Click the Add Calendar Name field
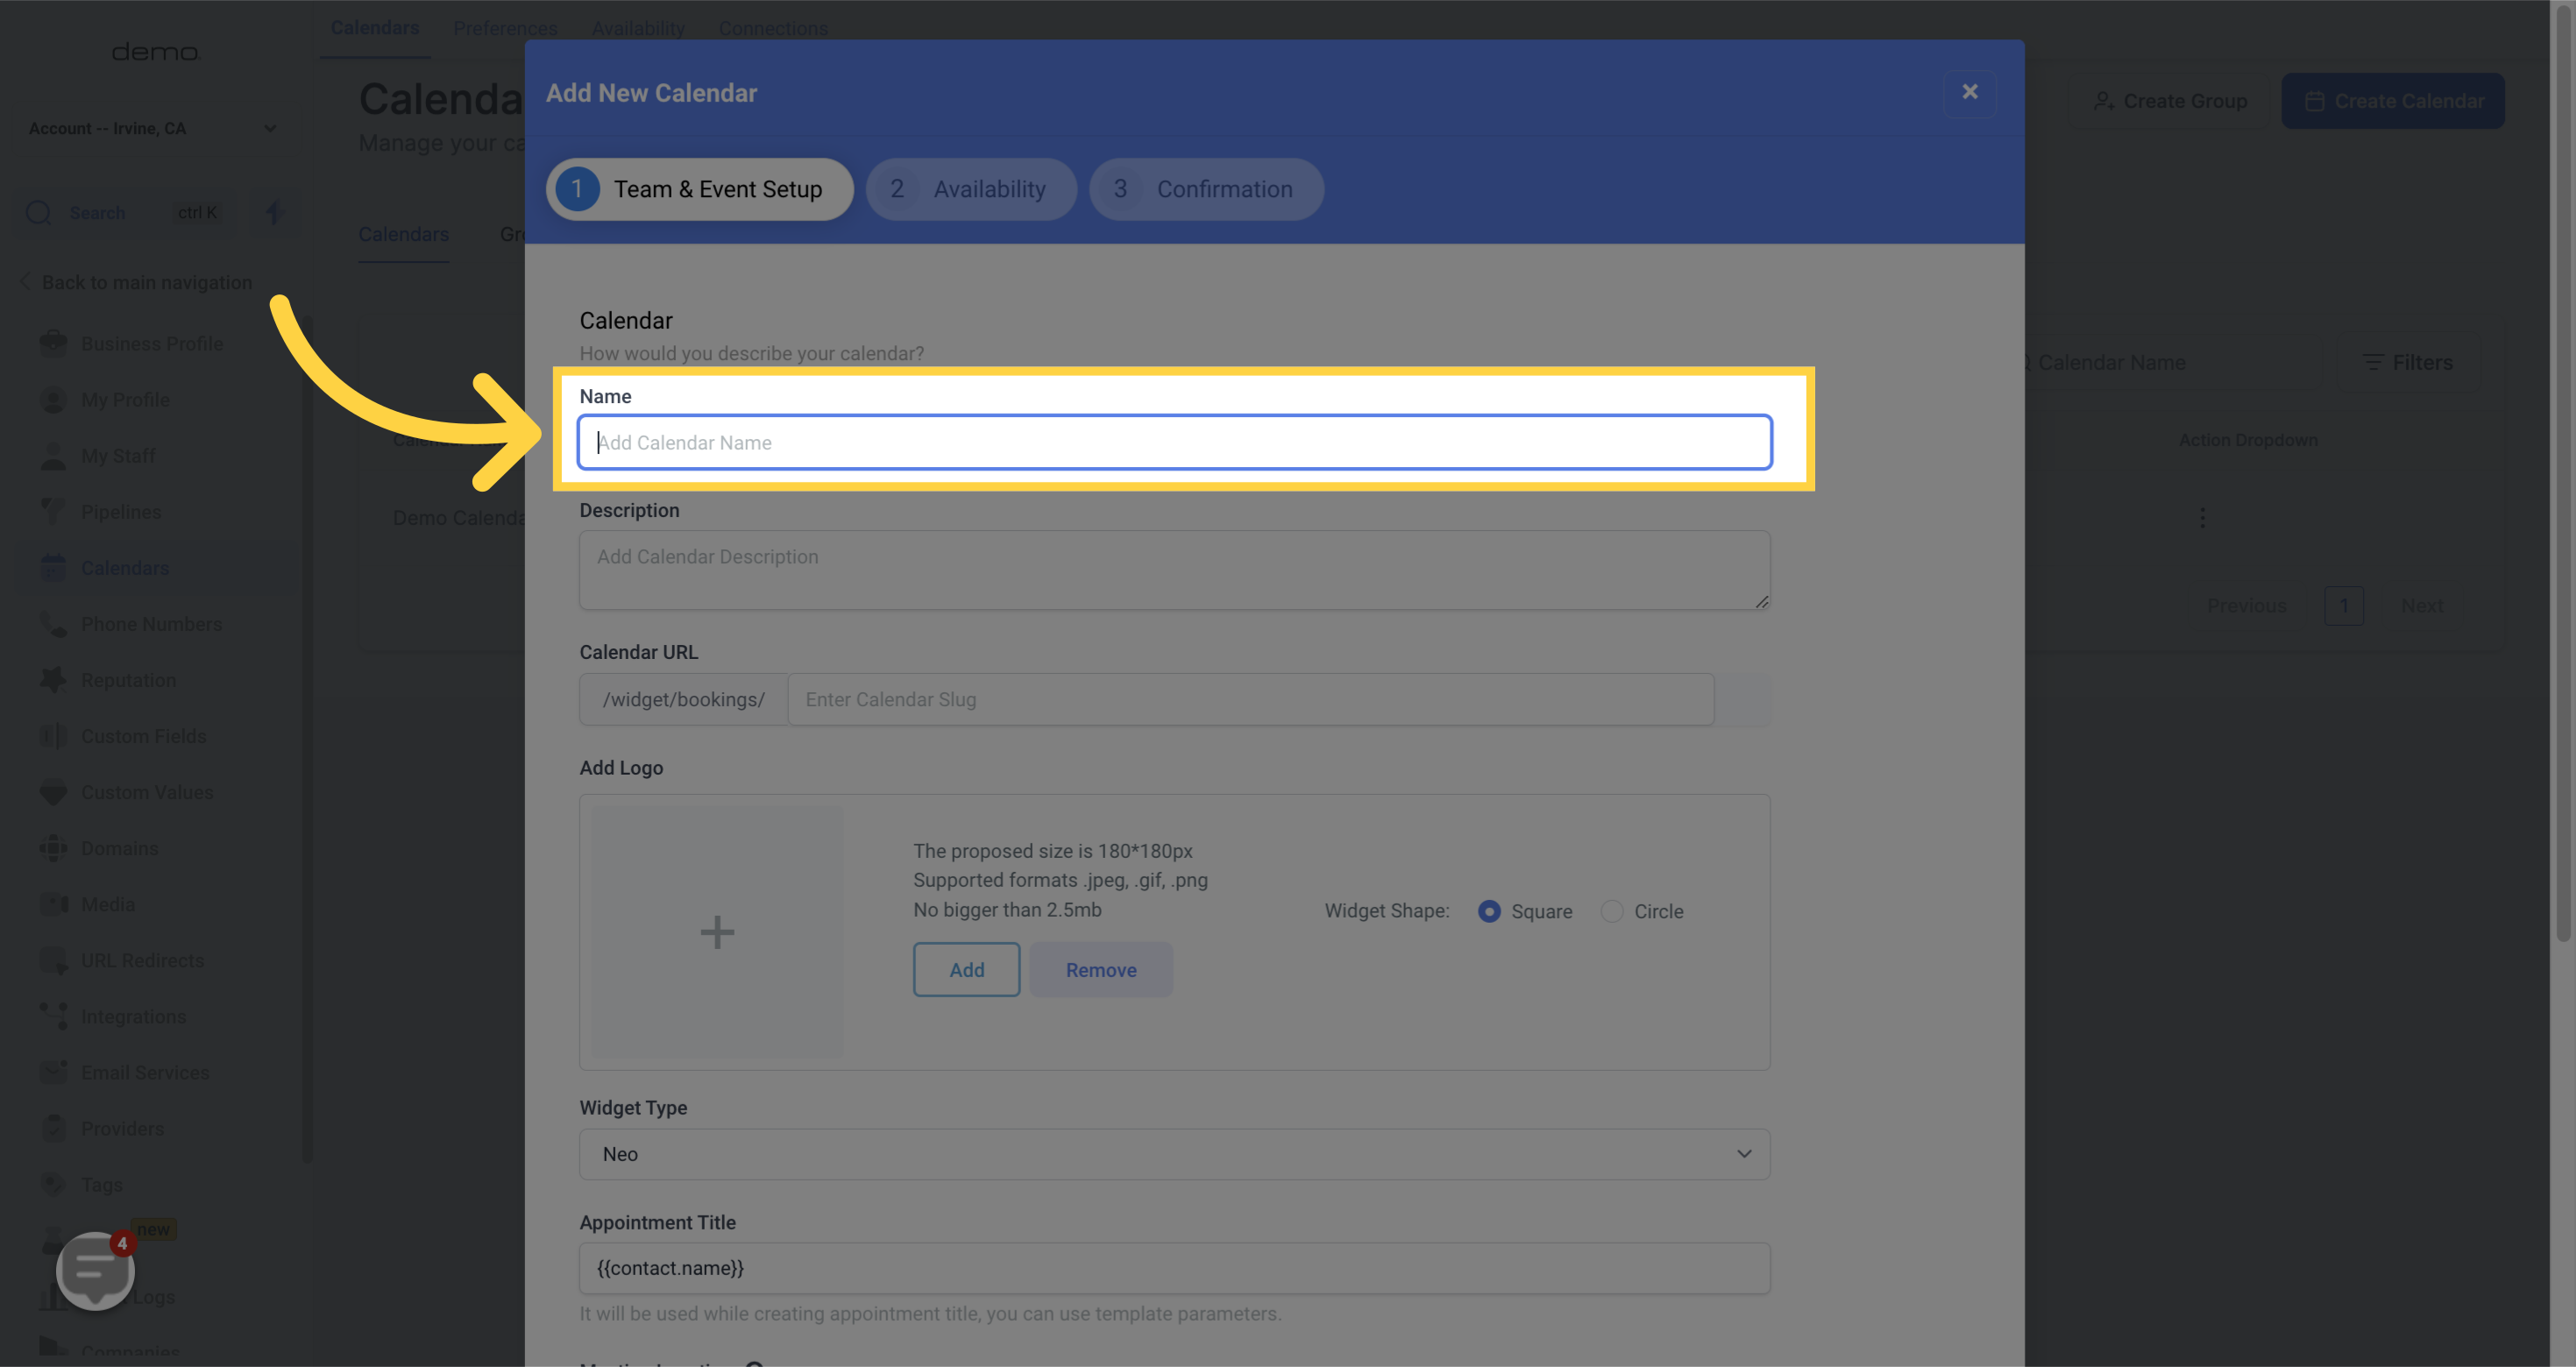 [1174, 442]
